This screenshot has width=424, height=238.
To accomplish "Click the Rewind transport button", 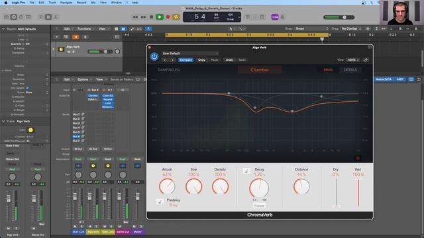I will pyautogui.click(x=135, y=17).
